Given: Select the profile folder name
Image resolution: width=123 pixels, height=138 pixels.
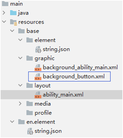Looking at the screenshot, I should click(x=43, y=113).
